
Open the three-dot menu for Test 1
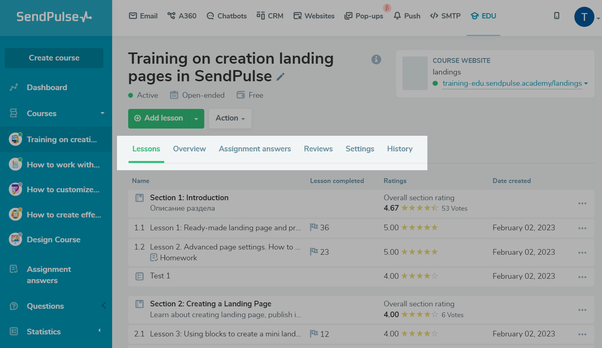582,277
